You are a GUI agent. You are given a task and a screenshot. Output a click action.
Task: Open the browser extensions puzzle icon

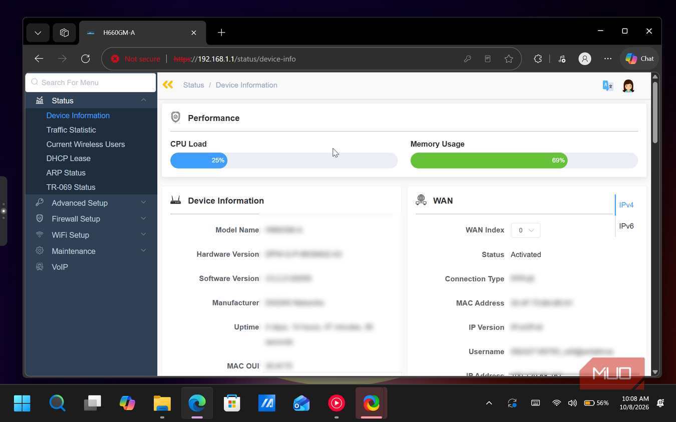tap(538, 59)
